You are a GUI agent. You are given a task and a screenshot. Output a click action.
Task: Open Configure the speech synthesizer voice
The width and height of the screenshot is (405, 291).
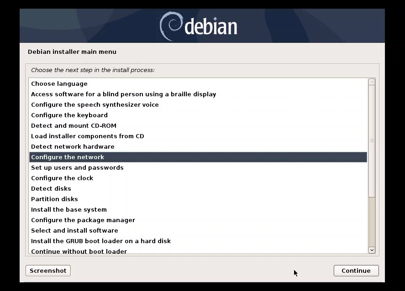(95, 104)
